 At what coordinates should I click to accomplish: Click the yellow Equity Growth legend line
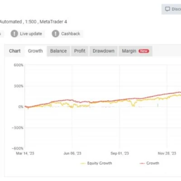pos(83,163)
